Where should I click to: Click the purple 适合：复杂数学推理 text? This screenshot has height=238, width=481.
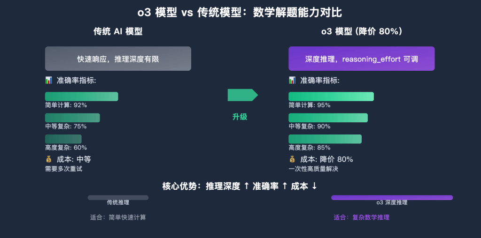coord(361,217)
